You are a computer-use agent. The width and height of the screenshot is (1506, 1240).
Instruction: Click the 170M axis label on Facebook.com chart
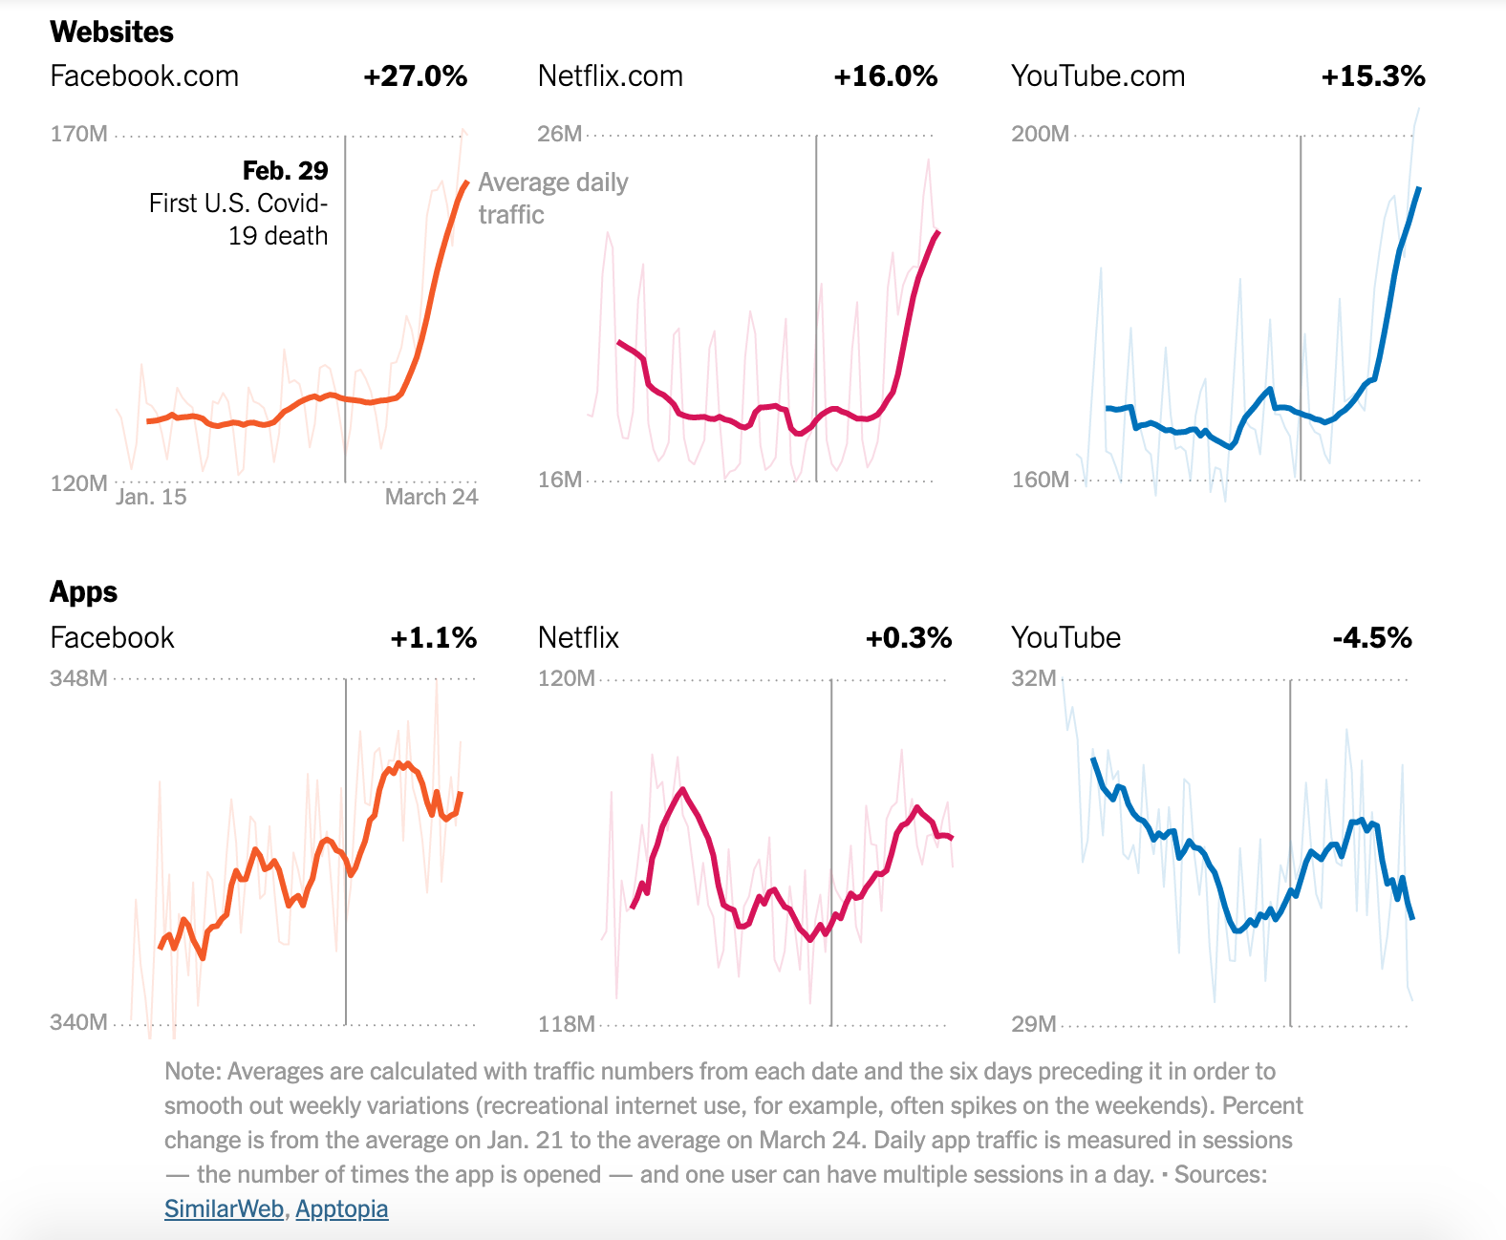tap(78, 134)
